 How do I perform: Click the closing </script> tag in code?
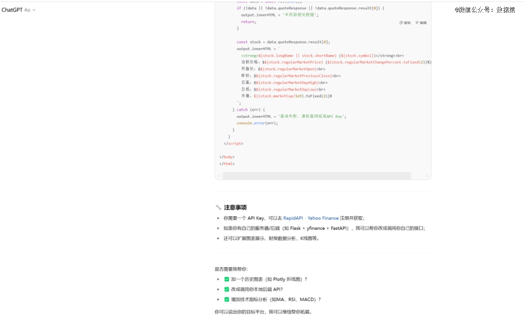[x=233, y=143]
